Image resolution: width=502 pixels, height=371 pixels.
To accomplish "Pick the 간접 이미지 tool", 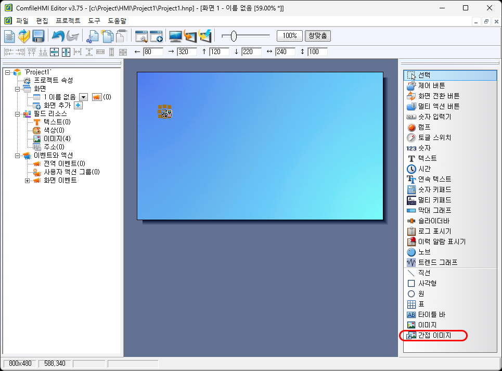I will (x=434, y=336).
